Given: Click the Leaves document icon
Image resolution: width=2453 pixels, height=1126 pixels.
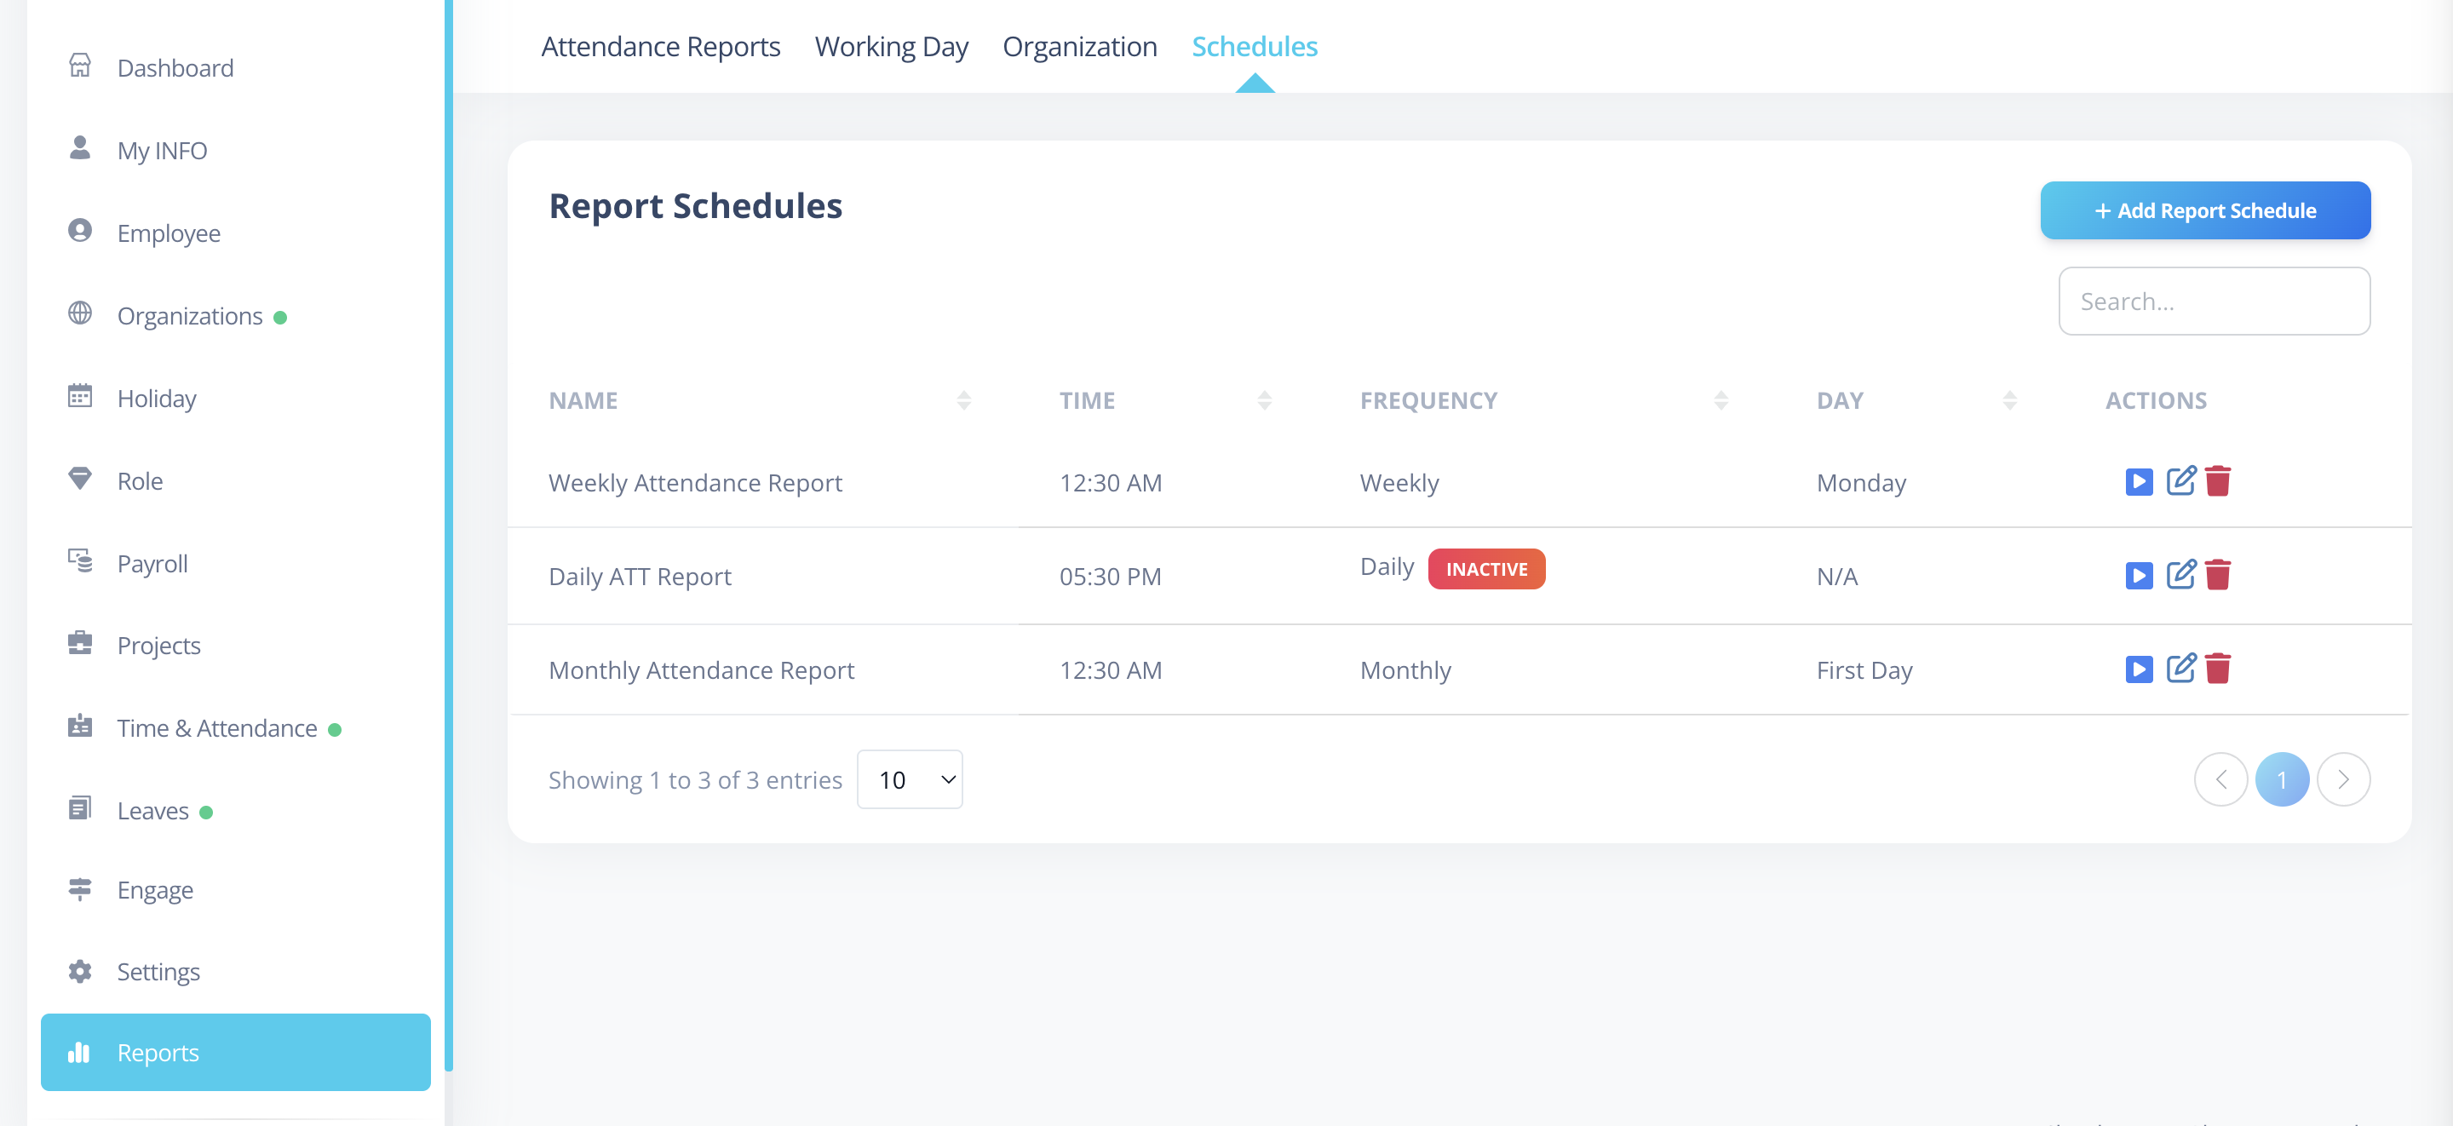Looking at the screenshot, I should [80, 807].
